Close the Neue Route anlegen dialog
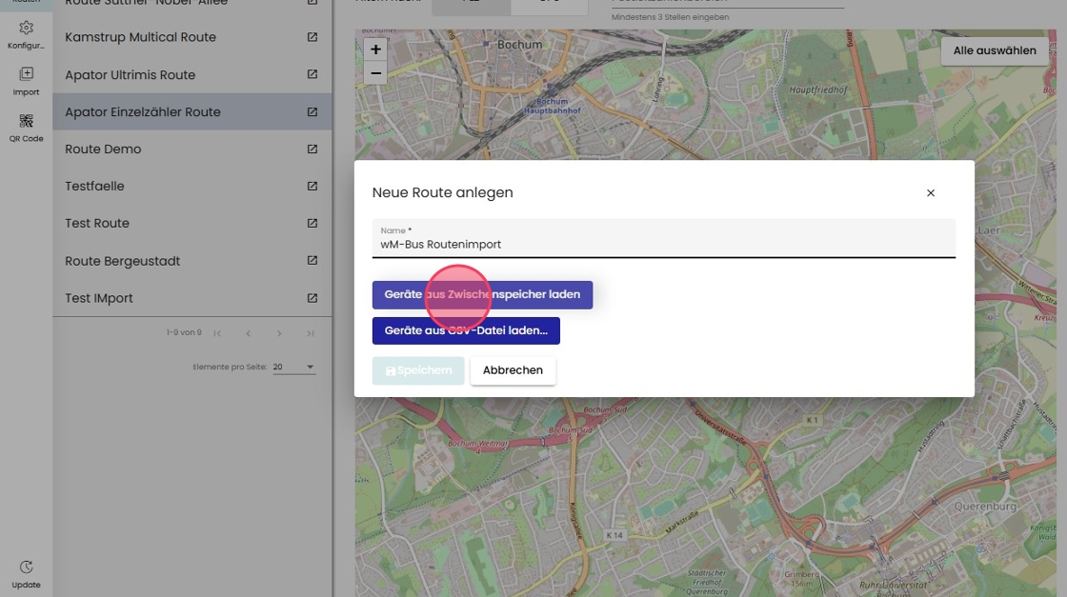1067x597 pixels. [931, 193]
